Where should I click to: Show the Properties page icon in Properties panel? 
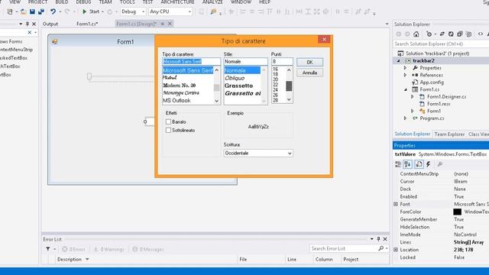pyautogui.click(x=419, y=164)
